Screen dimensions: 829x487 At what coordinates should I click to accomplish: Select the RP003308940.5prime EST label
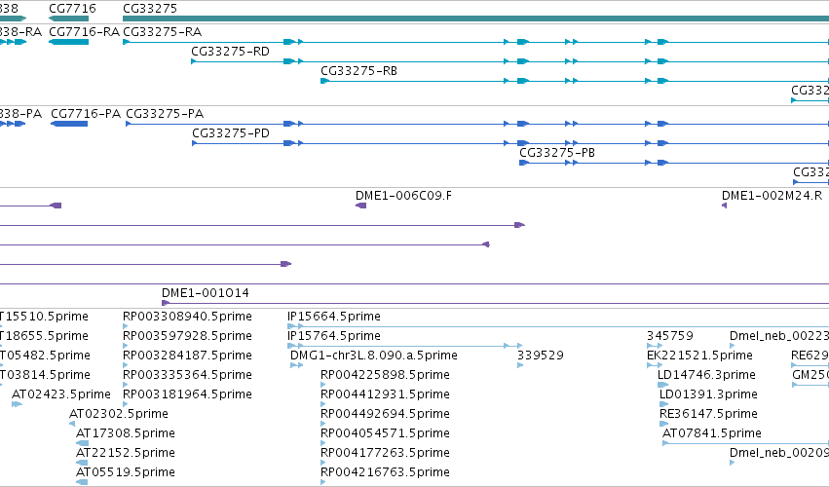(x=187, y=317)
